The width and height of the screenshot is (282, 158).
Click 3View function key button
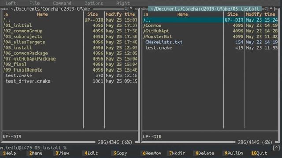coord(62,153)
